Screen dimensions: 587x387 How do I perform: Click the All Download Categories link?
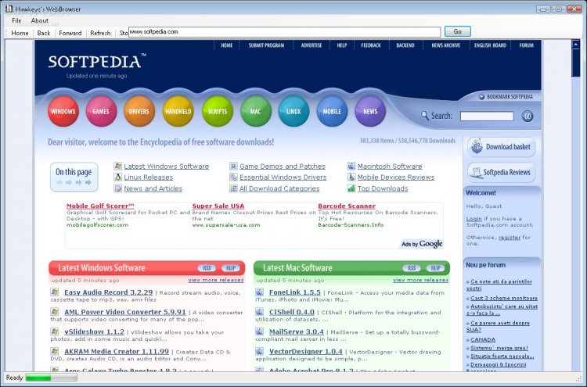[x=279, y=188]
